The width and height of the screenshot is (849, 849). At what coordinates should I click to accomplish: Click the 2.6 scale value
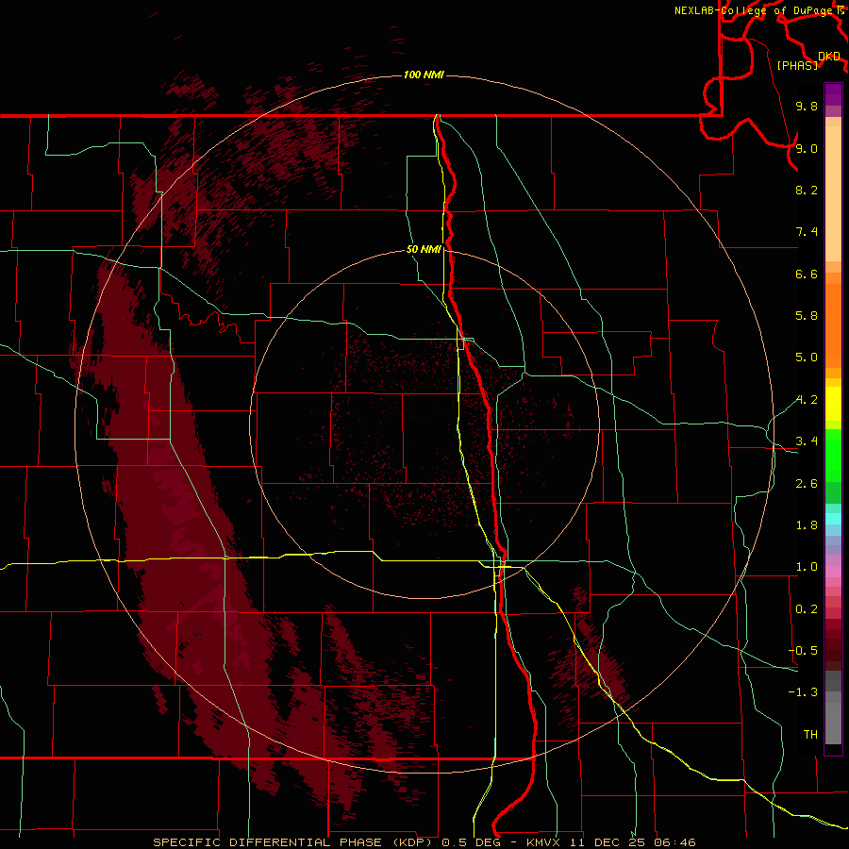pyautogui.click(x=807, y=484)
